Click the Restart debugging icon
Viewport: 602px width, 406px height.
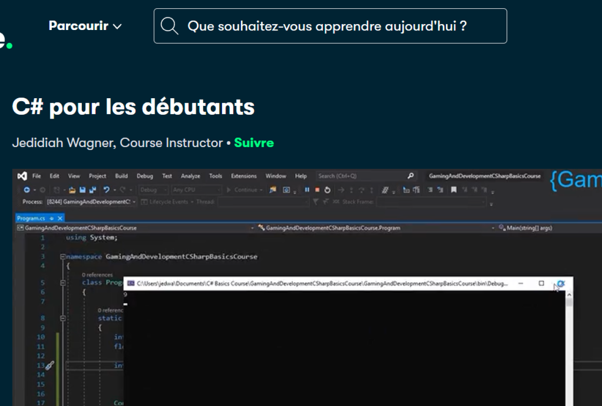coord(328,190)
